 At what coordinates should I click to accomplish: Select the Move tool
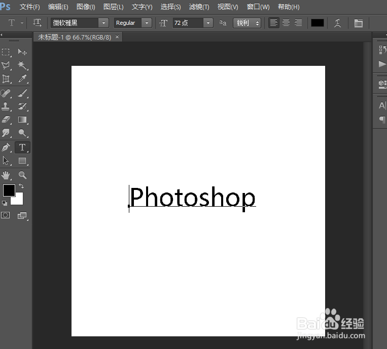tap(22, 52)
